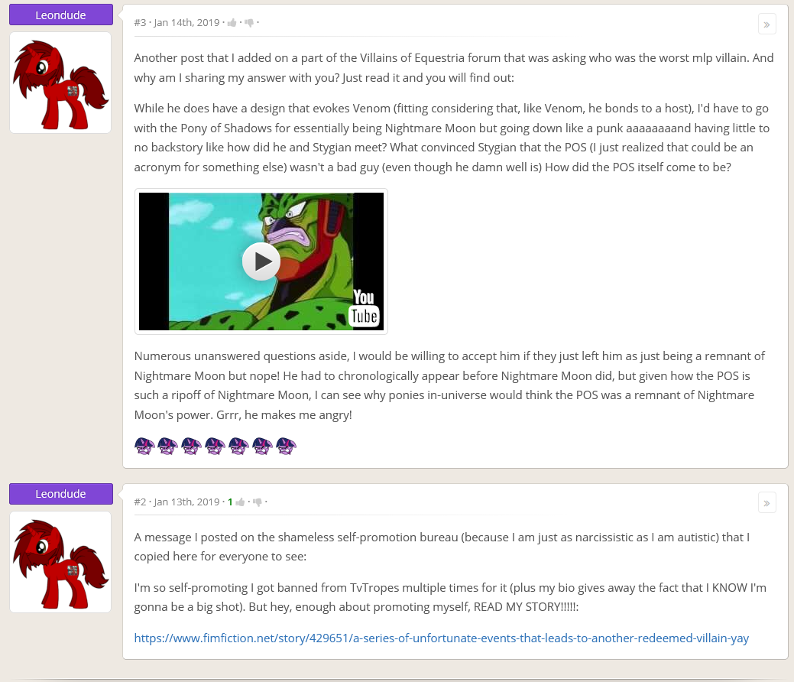Click the Jan 13th, 2019 timestamp
Screen dimensions: 794x682
[x=186, y=502]
